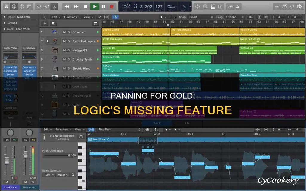Open the LCD display mode dropdown arrow
Image resolution: width=306 pixels, height=191 pixels.
tap(190, 7)
